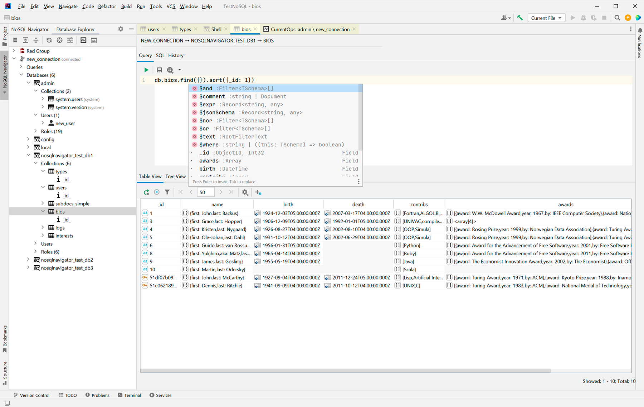Viewport: 644px width, 407px height.
Task: Open the Refactor menu
Action: coord(107,6)
